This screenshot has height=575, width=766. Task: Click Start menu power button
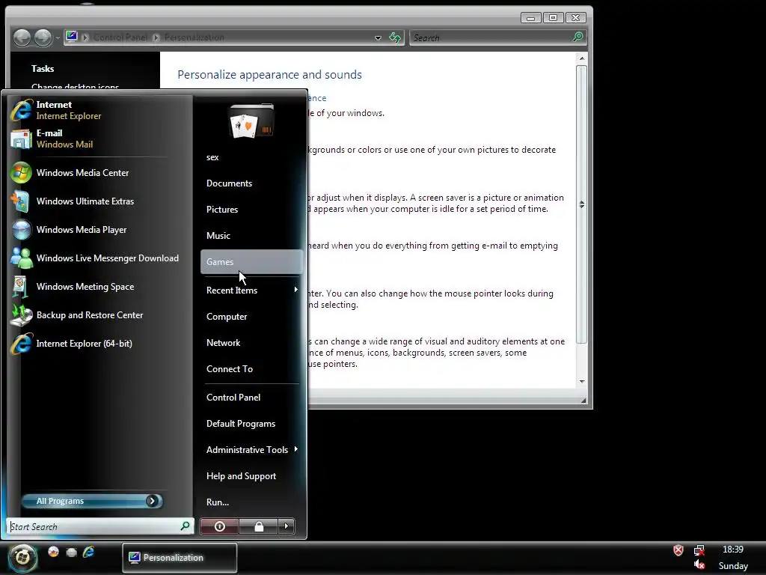(220, 526)
